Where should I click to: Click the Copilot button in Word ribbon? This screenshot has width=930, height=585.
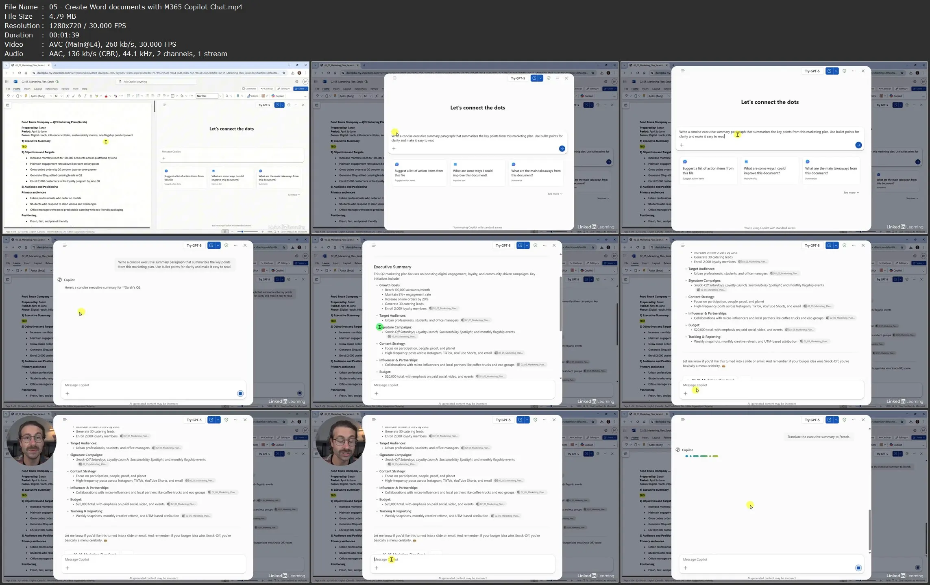pos(278,96)
